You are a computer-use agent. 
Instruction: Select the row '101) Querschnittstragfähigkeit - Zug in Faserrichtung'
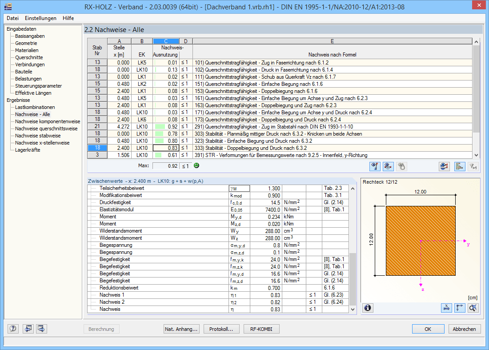pyautogui.click(x=280, y=63)
